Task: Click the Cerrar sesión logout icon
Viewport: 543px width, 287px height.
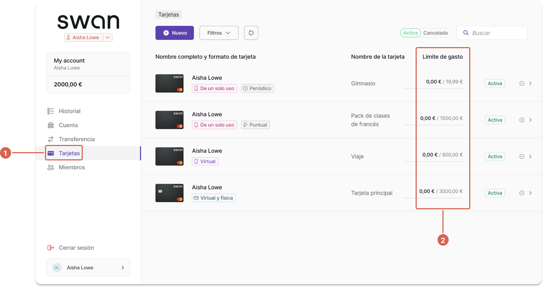Action: [x=51, y=248]
